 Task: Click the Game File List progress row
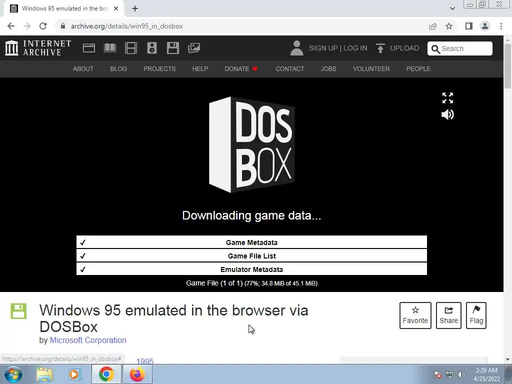pos(251,255)
